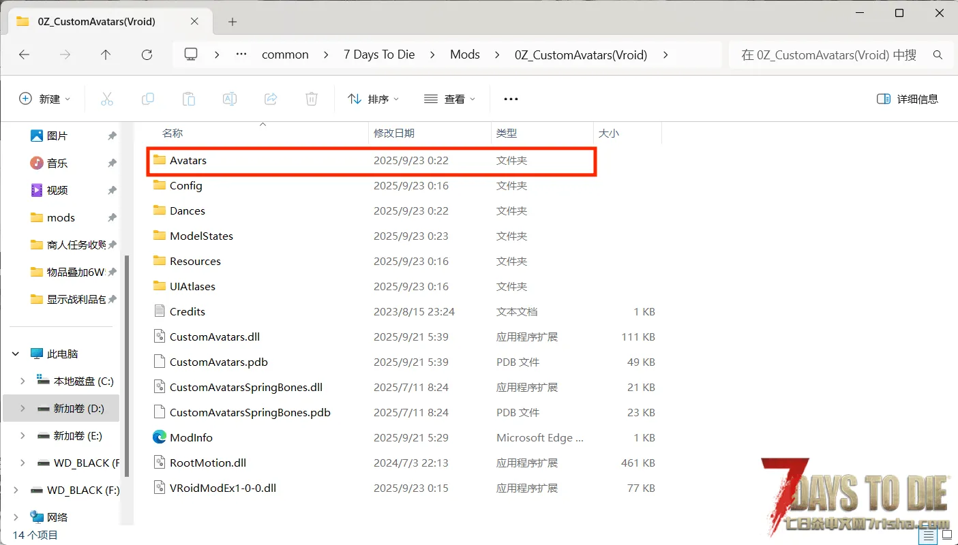Go up one folder level
This screenshot has height=545, width=958.
click(x=106, y=54)
